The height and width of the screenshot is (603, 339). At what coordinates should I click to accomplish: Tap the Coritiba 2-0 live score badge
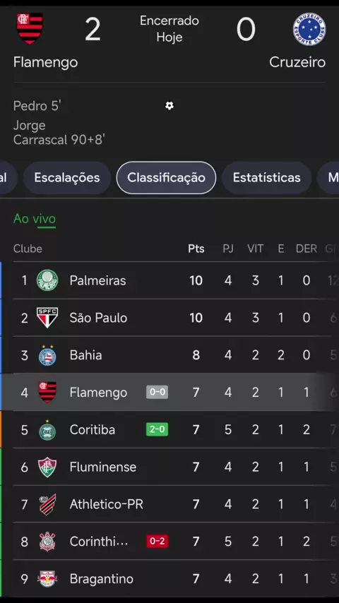point(157,429)
